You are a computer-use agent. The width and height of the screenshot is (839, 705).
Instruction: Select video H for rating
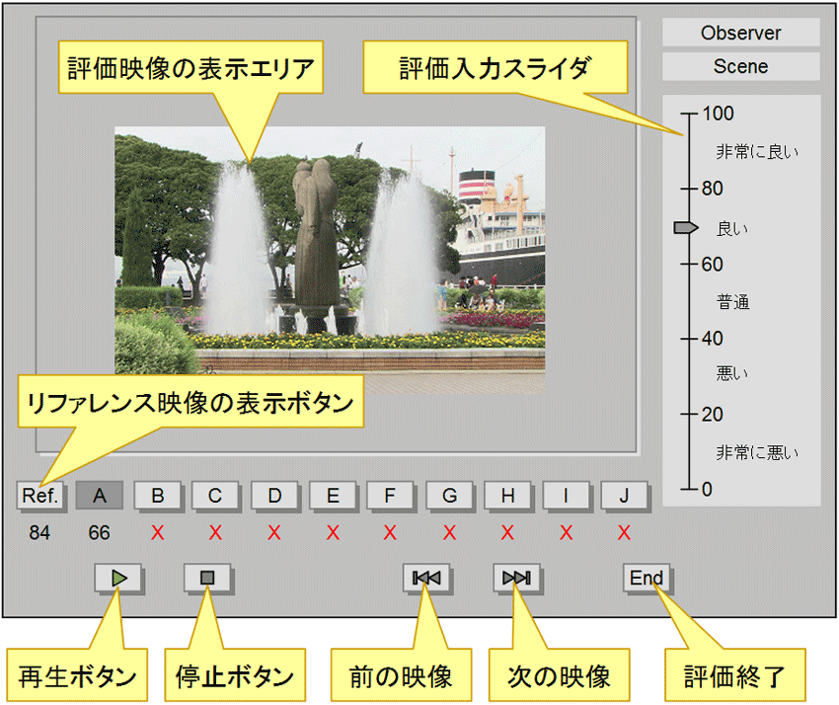coord(506,496)
